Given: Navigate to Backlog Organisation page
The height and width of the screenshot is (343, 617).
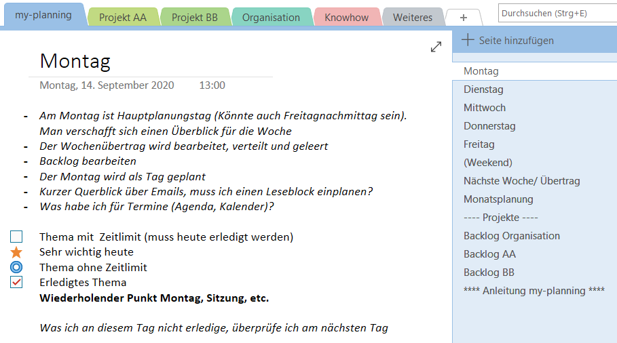Looking at the screenshot, I should 512,236.
